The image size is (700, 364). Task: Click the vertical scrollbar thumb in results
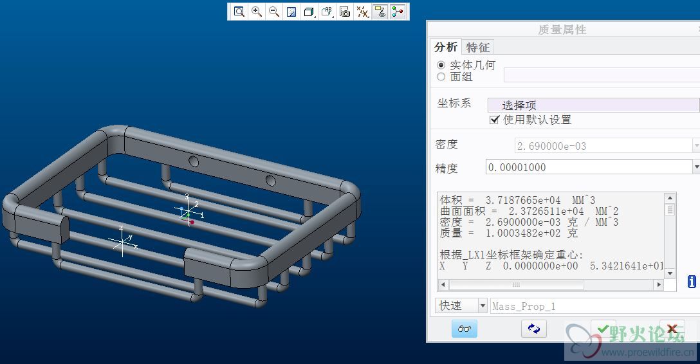click(670, 209)
